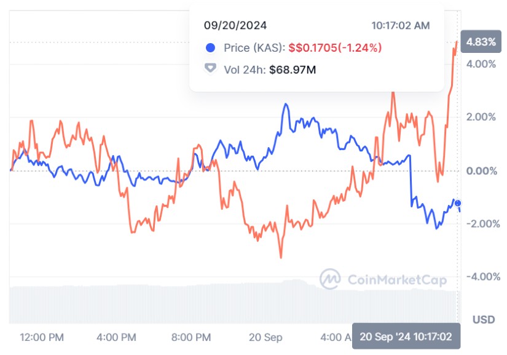Click the blue Price (KAS) legend dot
Image resolution: width=507 pixels, height=355 pixels.
(211, 48)
